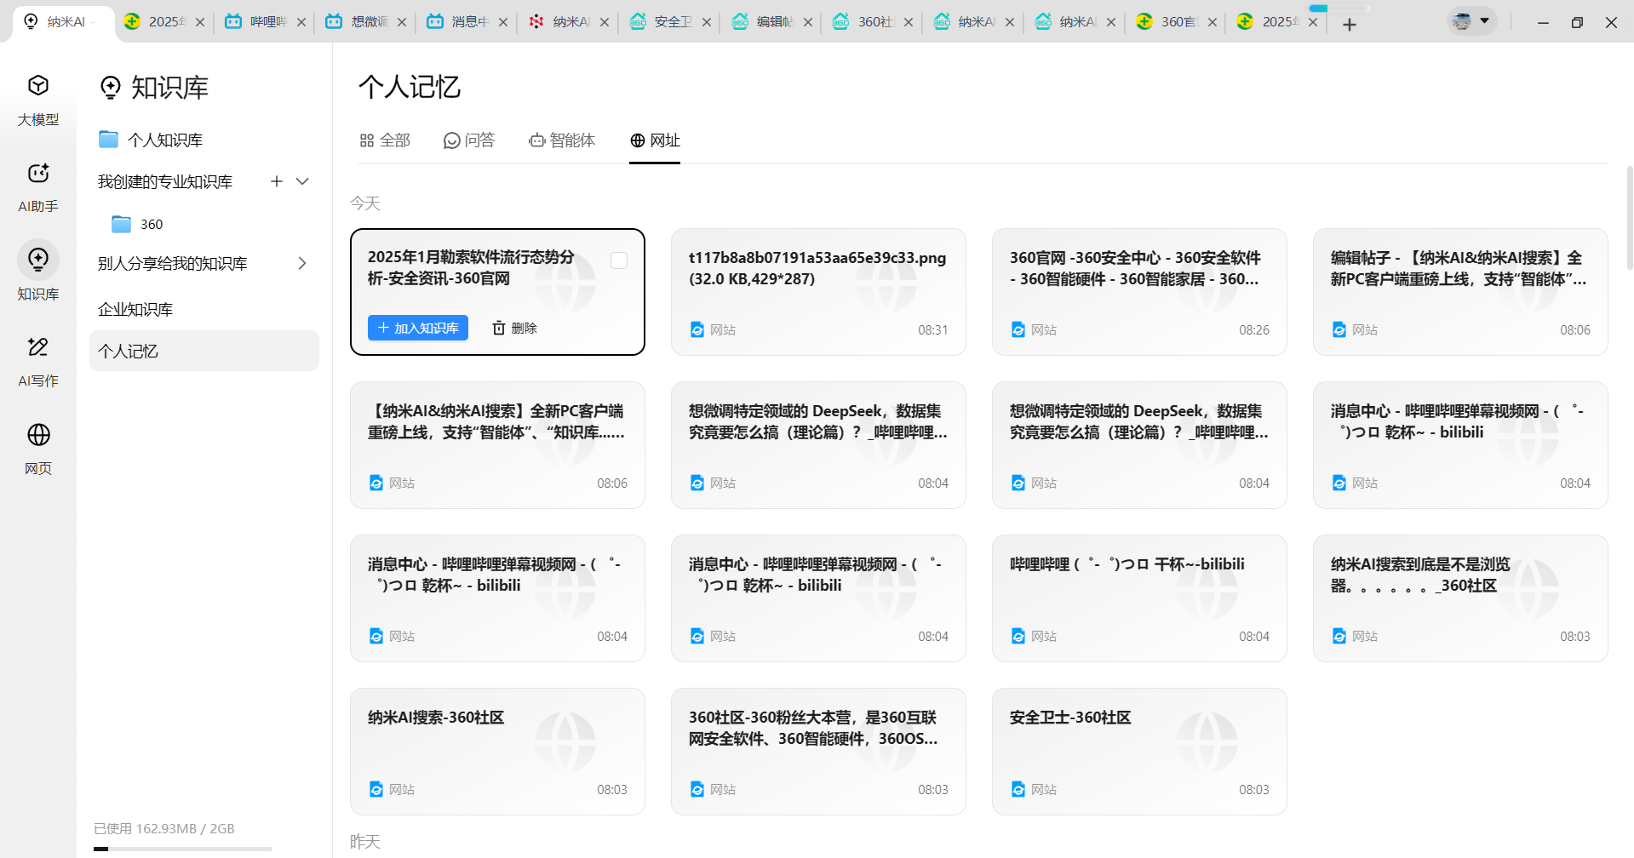Open the 哔哩哔哩 干杯~-bilibili card

coord(1139,598)
